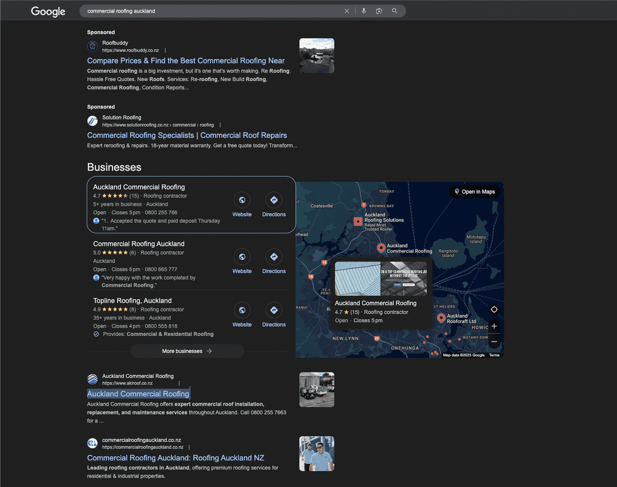This screenshot has height=487, width=617.
Task: Center map on my current location
Action: pyautogui.click(x=494, y=309)
